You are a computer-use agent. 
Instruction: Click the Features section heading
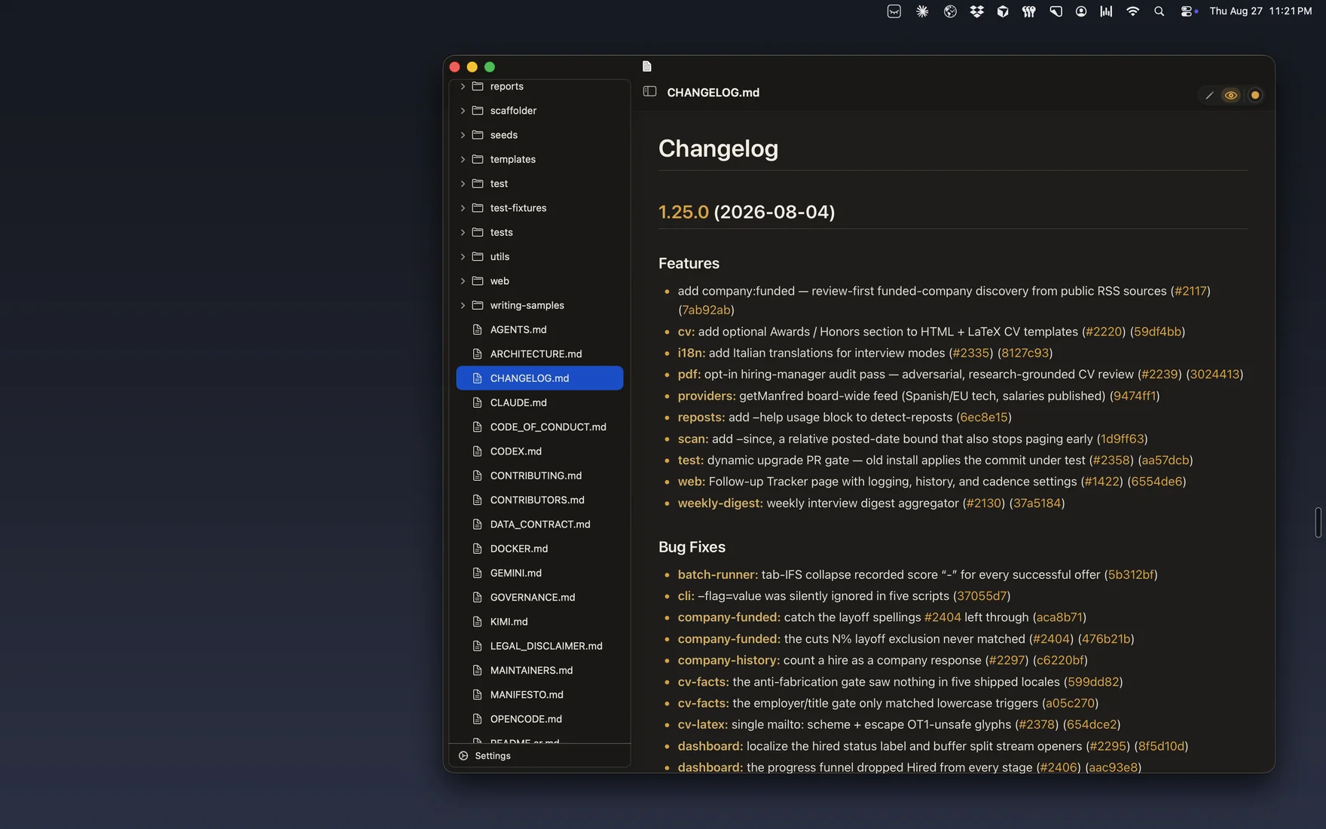pyautogui.click(x=689, y=263)
